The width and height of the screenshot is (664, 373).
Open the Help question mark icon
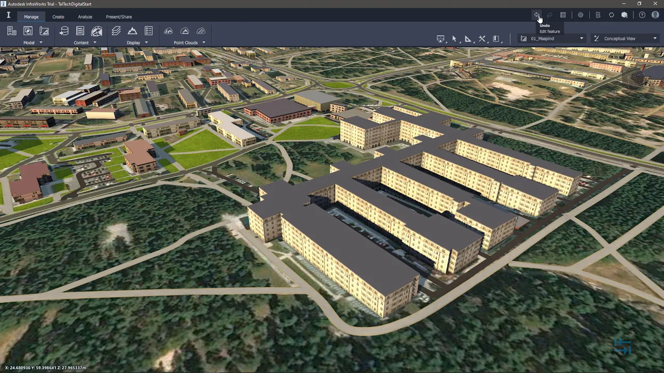coord(642,15)
